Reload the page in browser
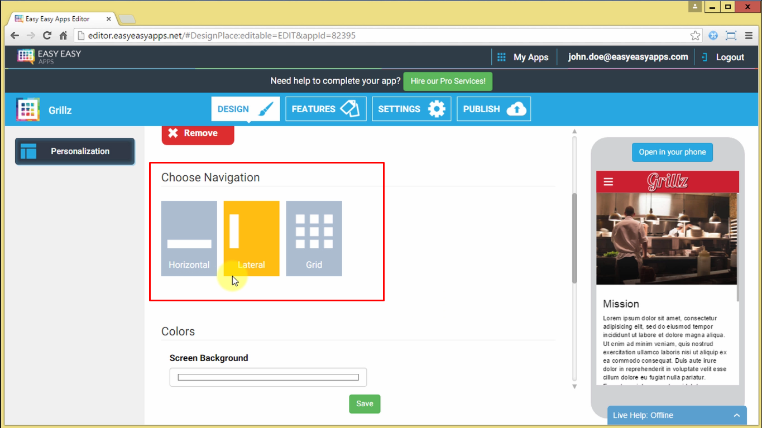 47,36
